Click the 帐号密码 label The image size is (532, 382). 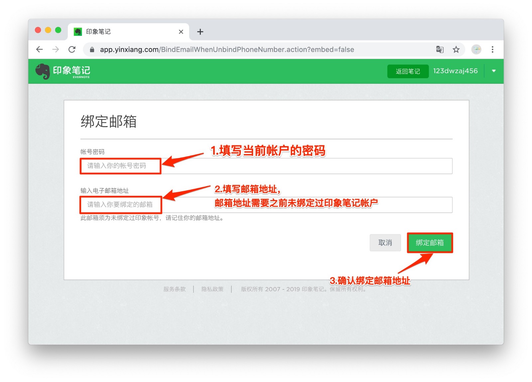click(x=92, y=152)
